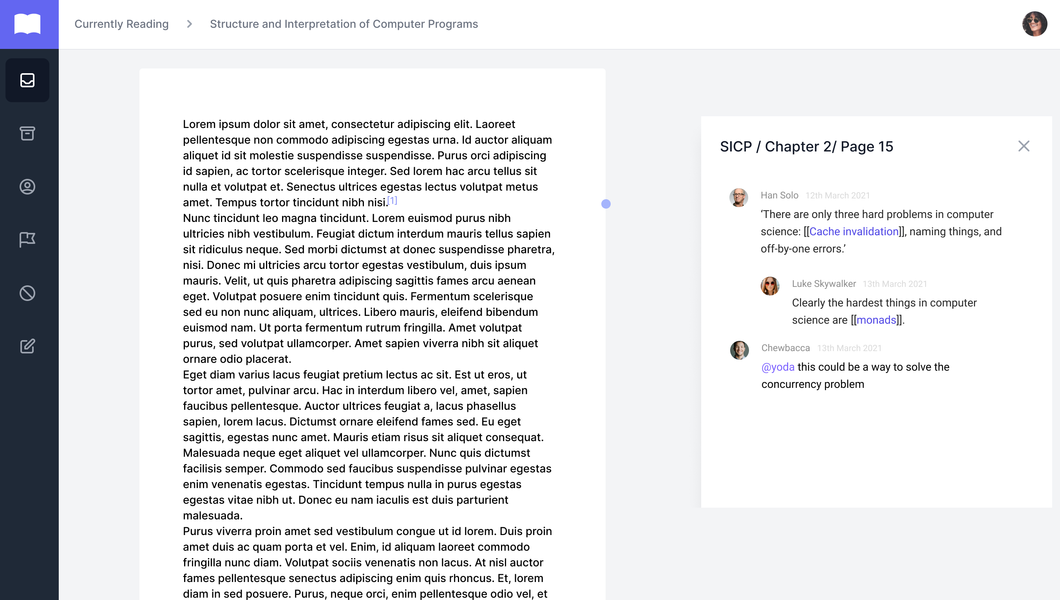Open the archive icon in the sidebar
The image size is (1060, 600).
coord(27,133)
